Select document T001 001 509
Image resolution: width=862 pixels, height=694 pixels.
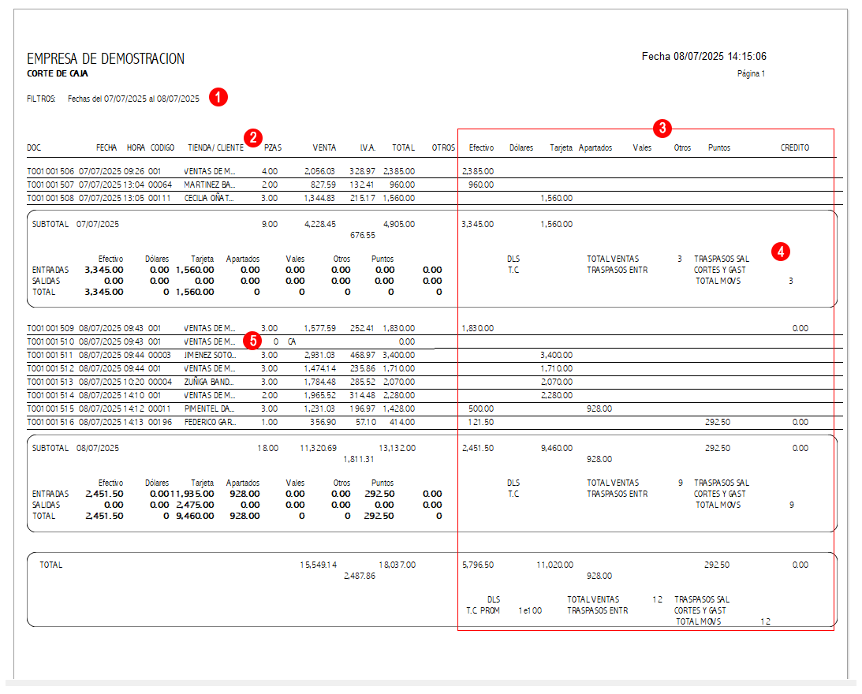pyautogui.click(x=50, y=328)
